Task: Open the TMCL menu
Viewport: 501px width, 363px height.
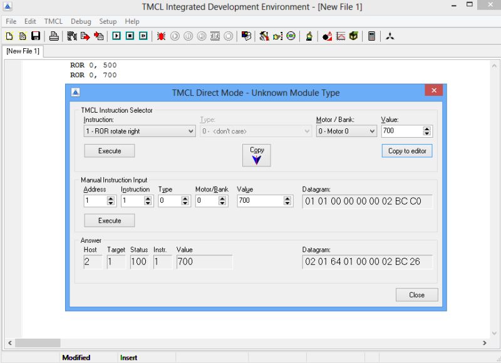Action: pyautogui.click(x=53, y=21)
